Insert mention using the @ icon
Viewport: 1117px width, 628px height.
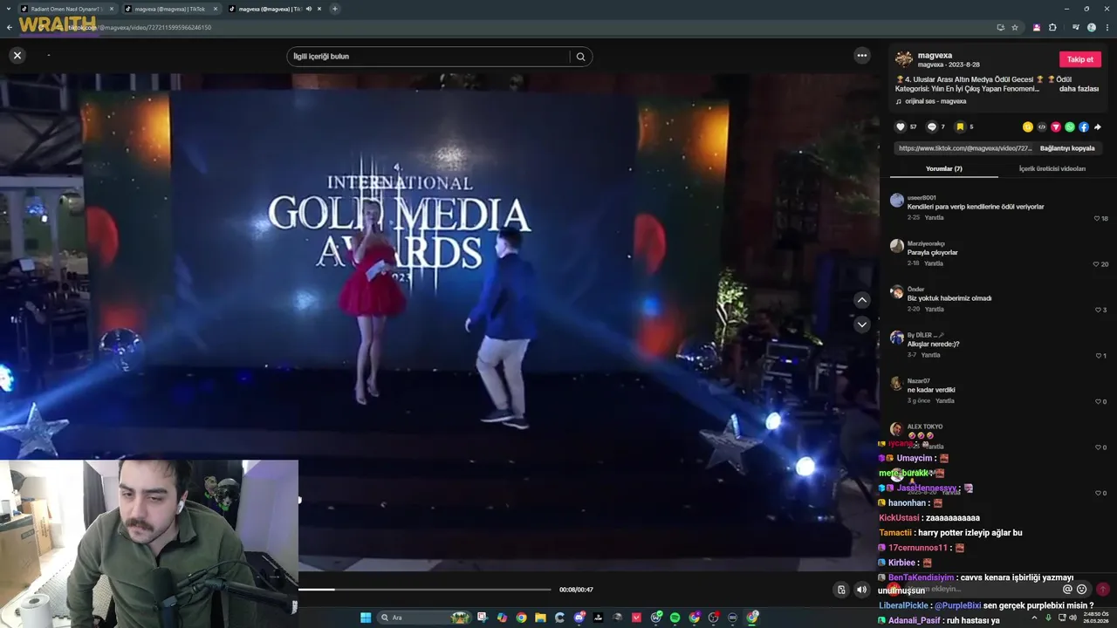1067,590
